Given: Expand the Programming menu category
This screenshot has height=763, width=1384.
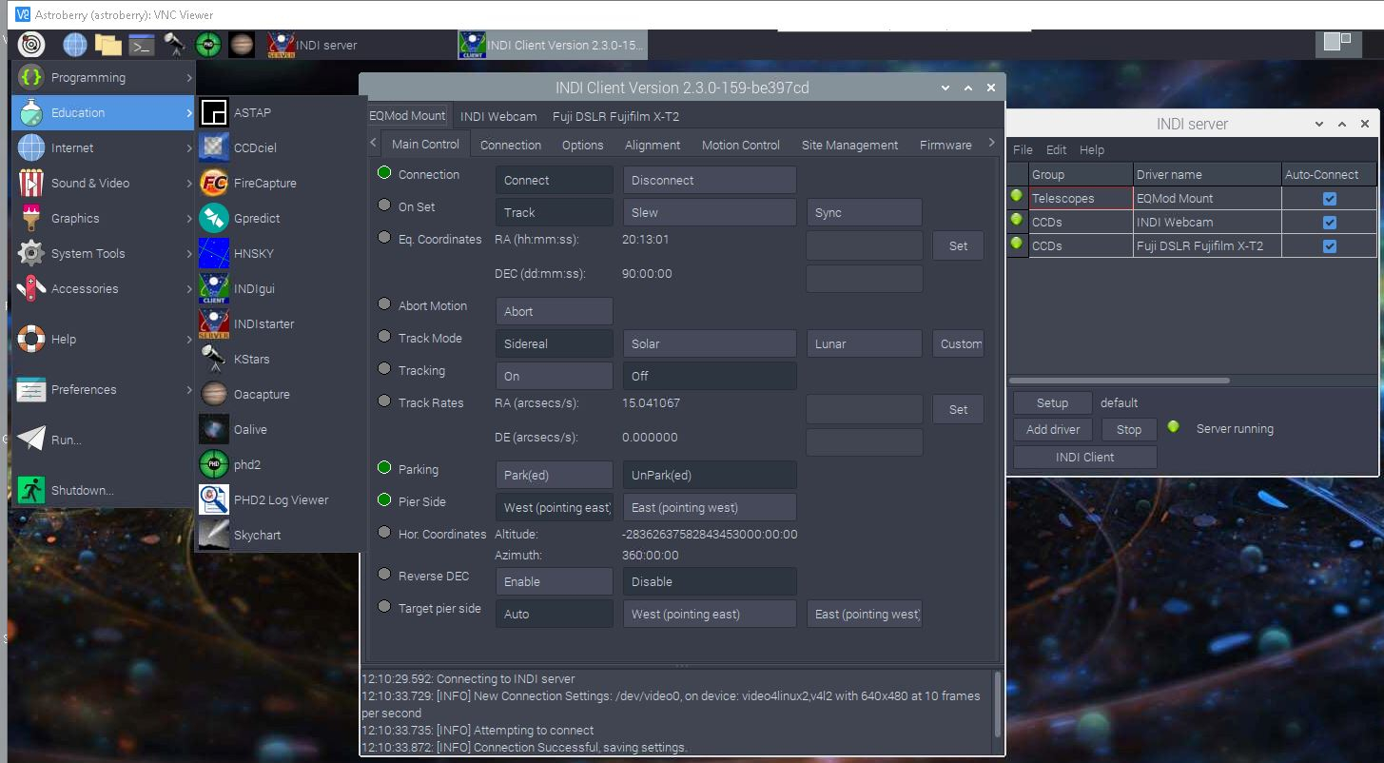Looking at the screenshot, I should (104, 77).
